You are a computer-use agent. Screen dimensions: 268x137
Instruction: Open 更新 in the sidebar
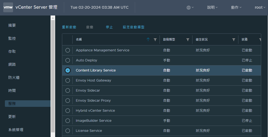[x=12, y=117]
